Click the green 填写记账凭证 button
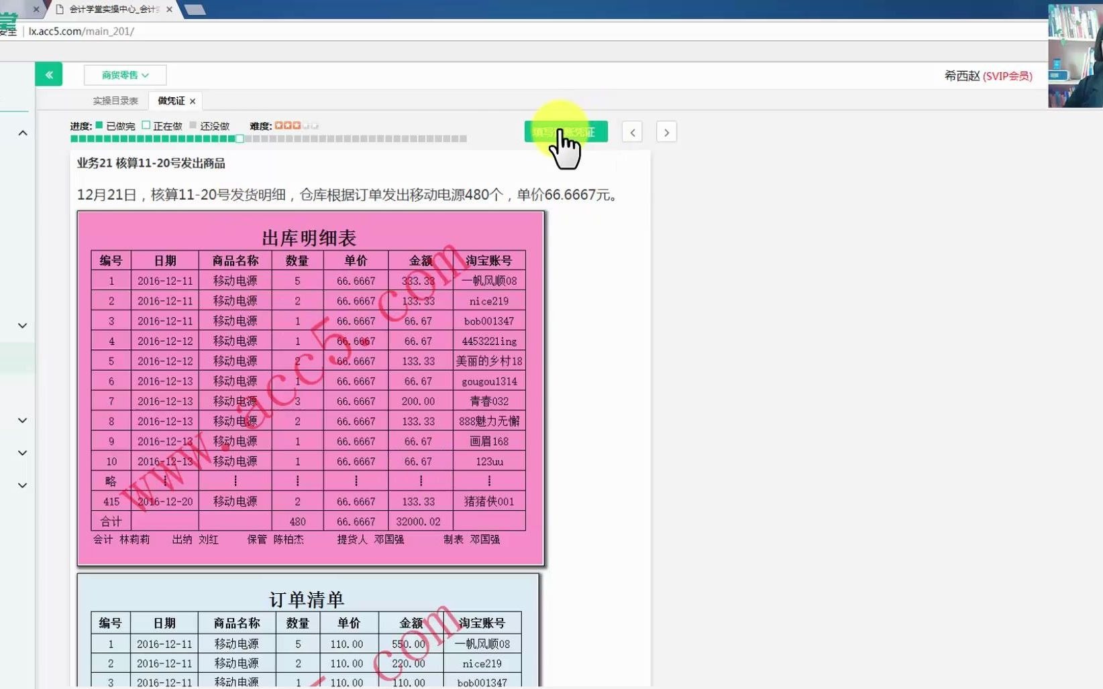 tap(566, 131)
